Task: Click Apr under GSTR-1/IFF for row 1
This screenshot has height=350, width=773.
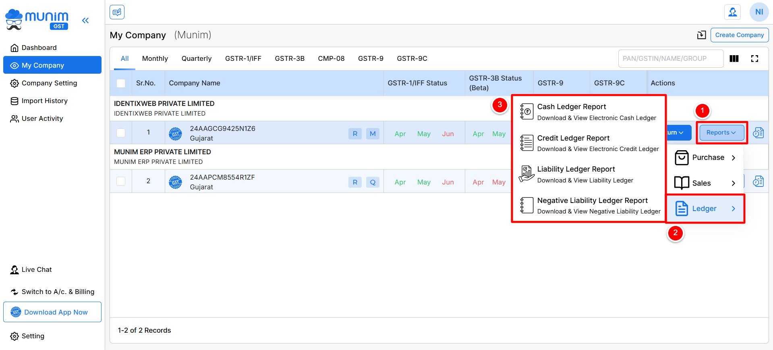Action: pyautogui.click(x=400, y=134)
